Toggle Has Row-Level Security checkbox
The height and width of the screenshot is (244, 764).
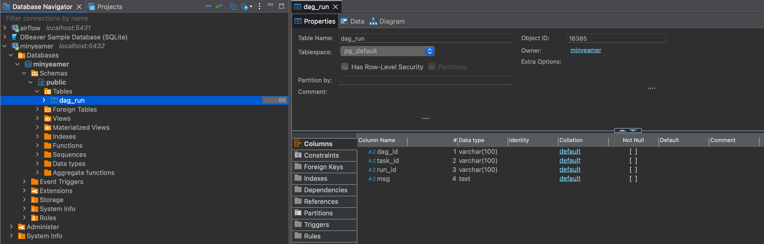(345, 66)
